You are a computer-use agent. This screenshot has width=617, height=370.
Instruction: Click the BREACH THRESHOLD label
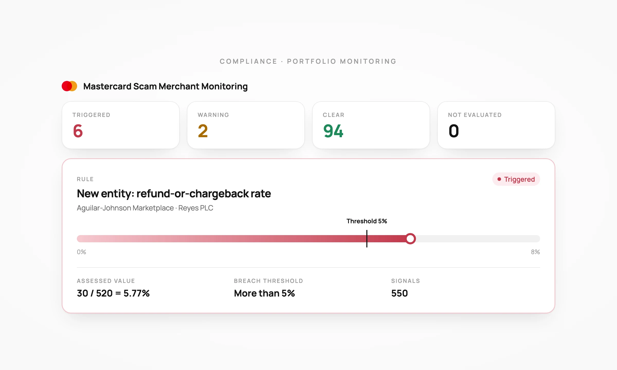(268, 281)
